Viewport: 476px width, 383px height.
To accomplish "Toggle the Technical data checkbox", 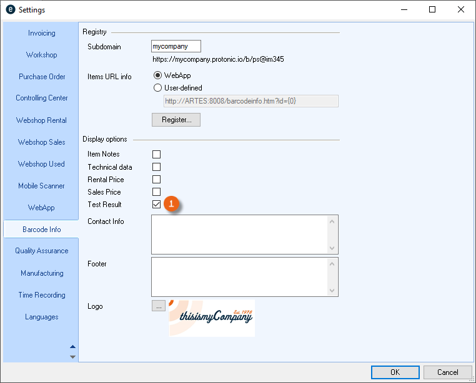I will point(156,167).
